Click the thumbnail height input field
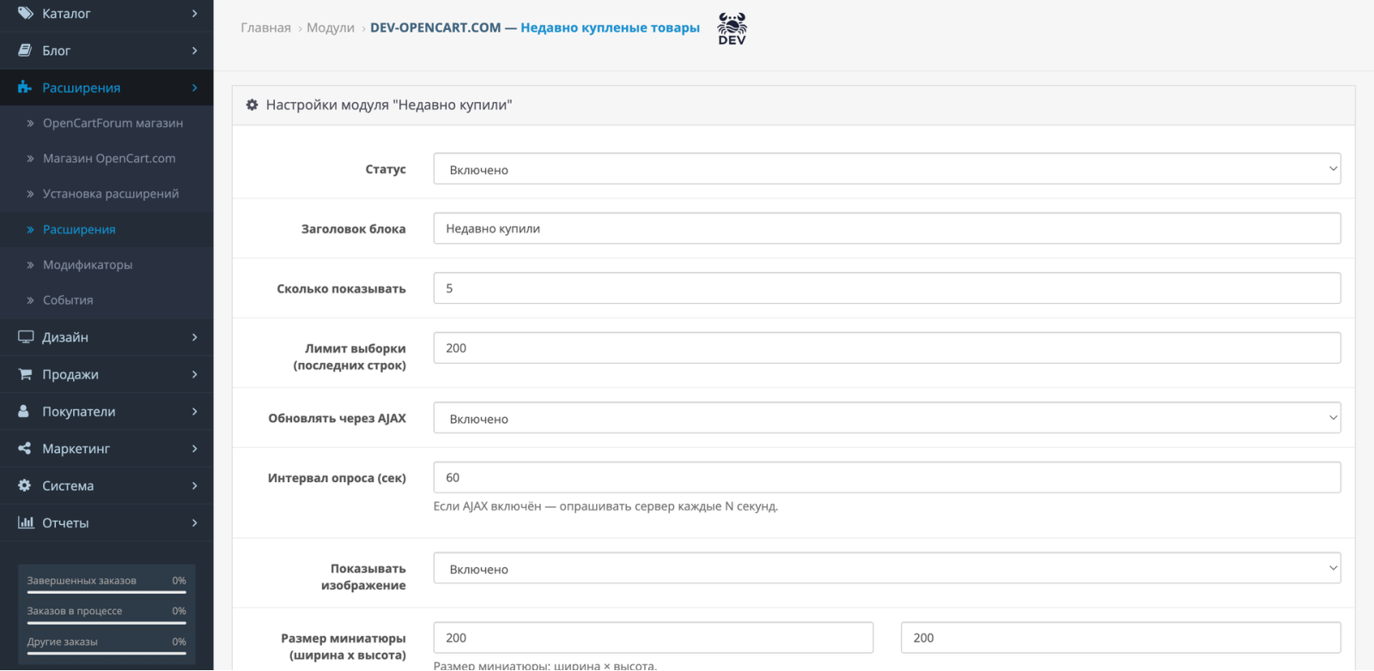Screen dimensions: 1374x671 1121,638
